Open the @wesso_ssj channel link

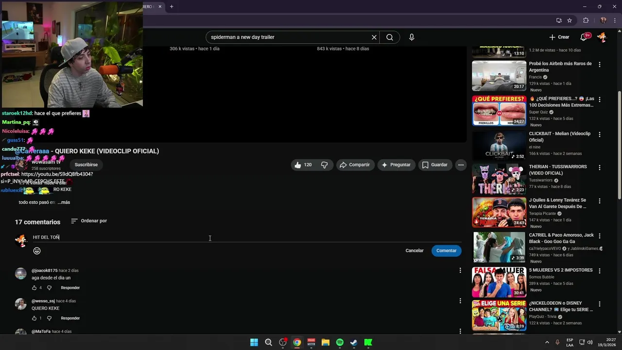[x=43, y=301]
